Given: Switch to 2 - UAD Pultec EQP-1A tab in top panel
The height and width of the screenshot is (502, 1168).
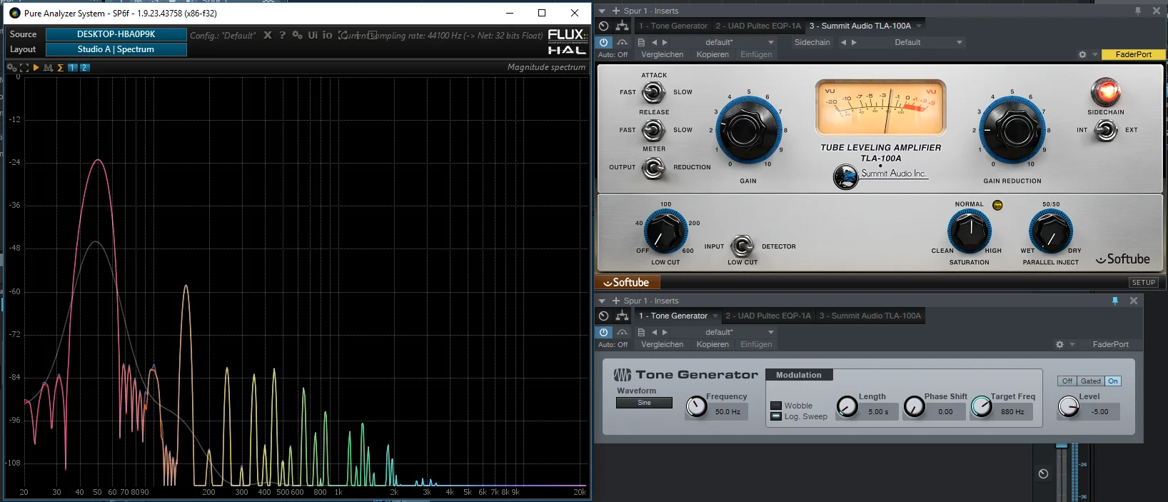Looking at the screenshot, I should [x=758, y=26].
